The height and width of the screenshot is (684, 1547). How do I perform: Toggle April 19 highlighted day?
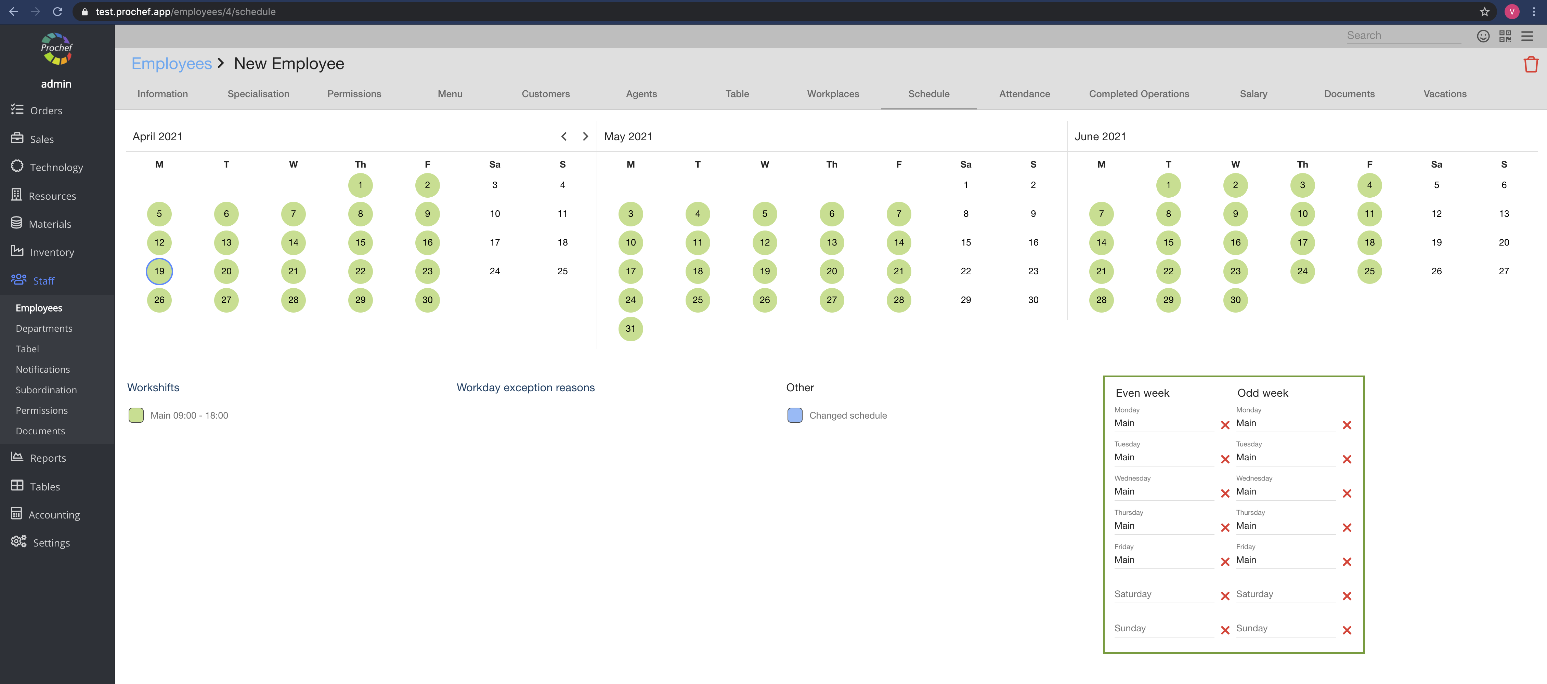click(x=159, y=272)
